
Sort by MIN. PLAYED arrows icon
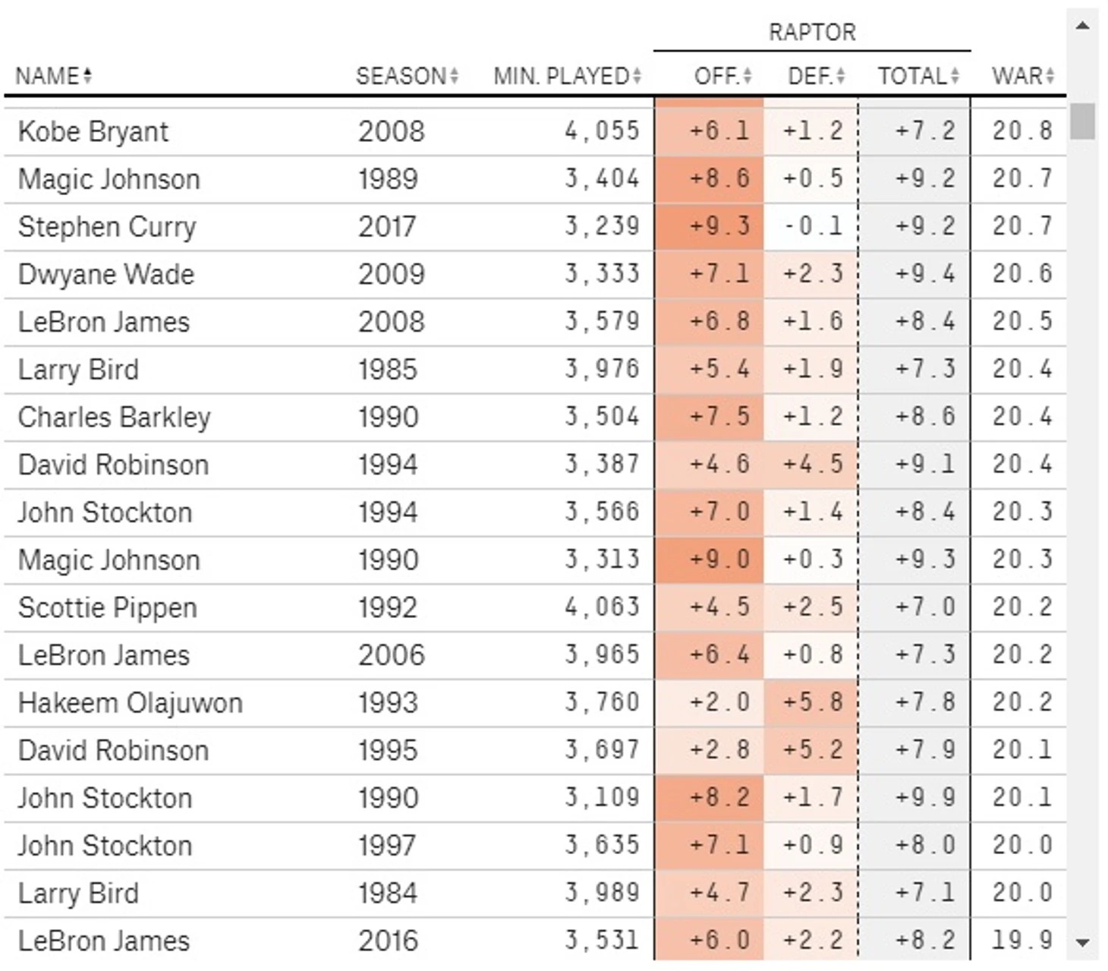pos(637,76)
